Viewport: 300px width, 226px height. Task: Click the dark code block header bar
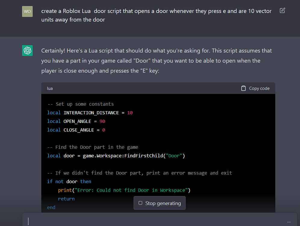point(150,88)
